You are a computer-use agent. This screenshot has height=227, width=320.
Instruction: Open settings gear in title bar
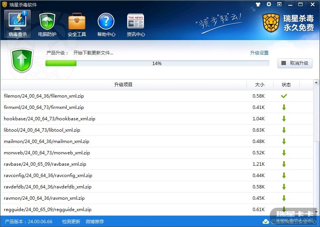tap(269, 4)
